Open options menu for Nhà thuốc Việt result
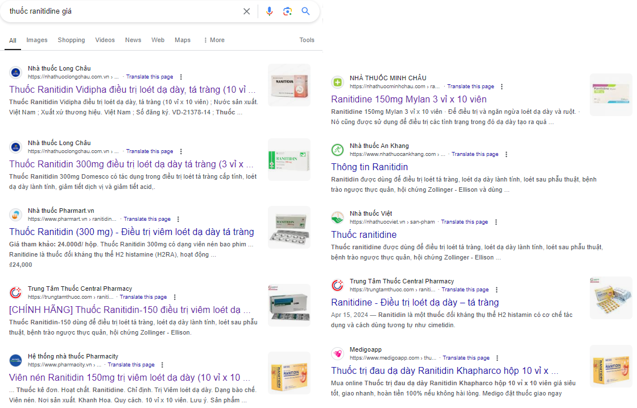Screen dimensions: 637x408 click(x=496, y=222)
